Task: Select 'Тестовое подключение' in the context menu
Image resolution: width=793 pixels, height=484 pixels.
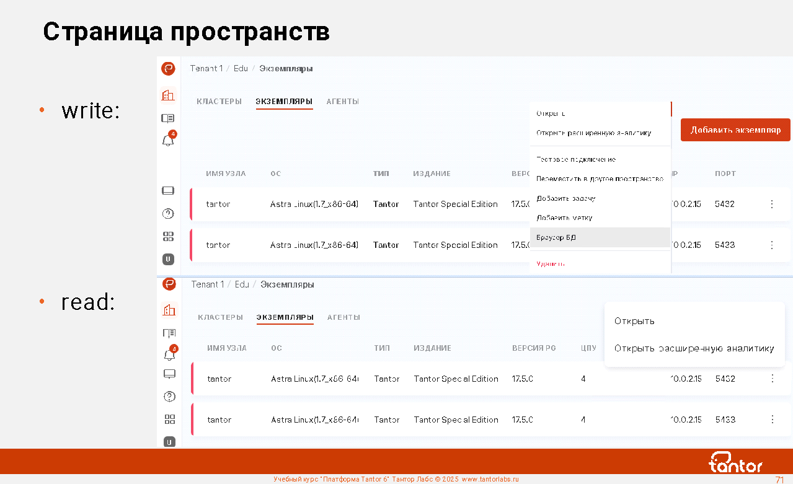Action: point(576,160)
